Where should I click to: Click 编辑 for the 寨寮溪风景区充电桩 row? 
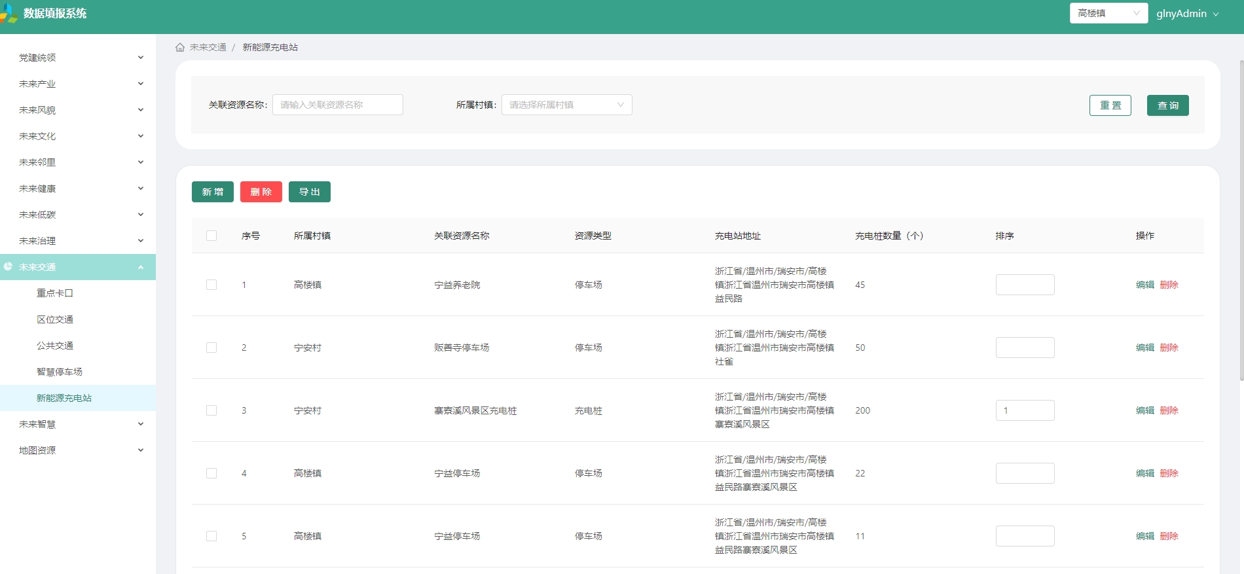point(1145,410)
